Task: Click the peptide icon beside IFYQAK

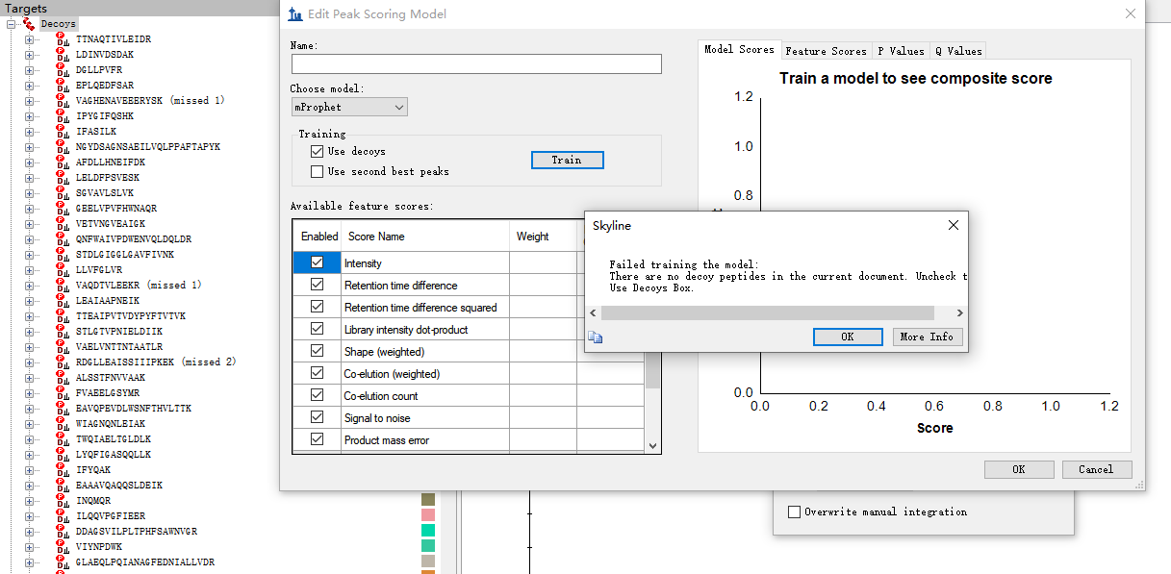Action: (62, 470)
